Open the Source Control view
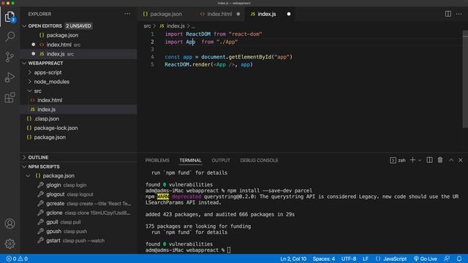This screenshot has height=263, width=468. point(10,57)
